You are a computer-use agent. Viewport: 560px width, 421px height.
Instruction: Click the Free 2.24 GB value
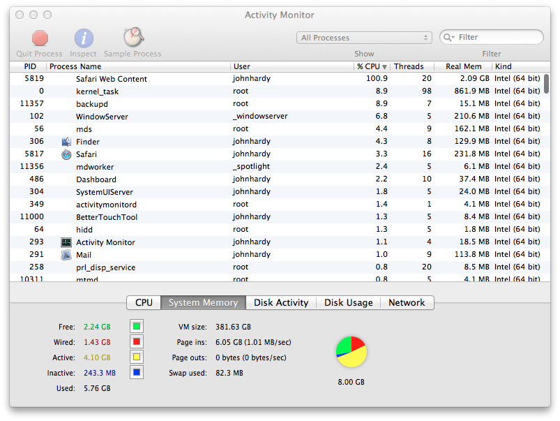point(97,327)
